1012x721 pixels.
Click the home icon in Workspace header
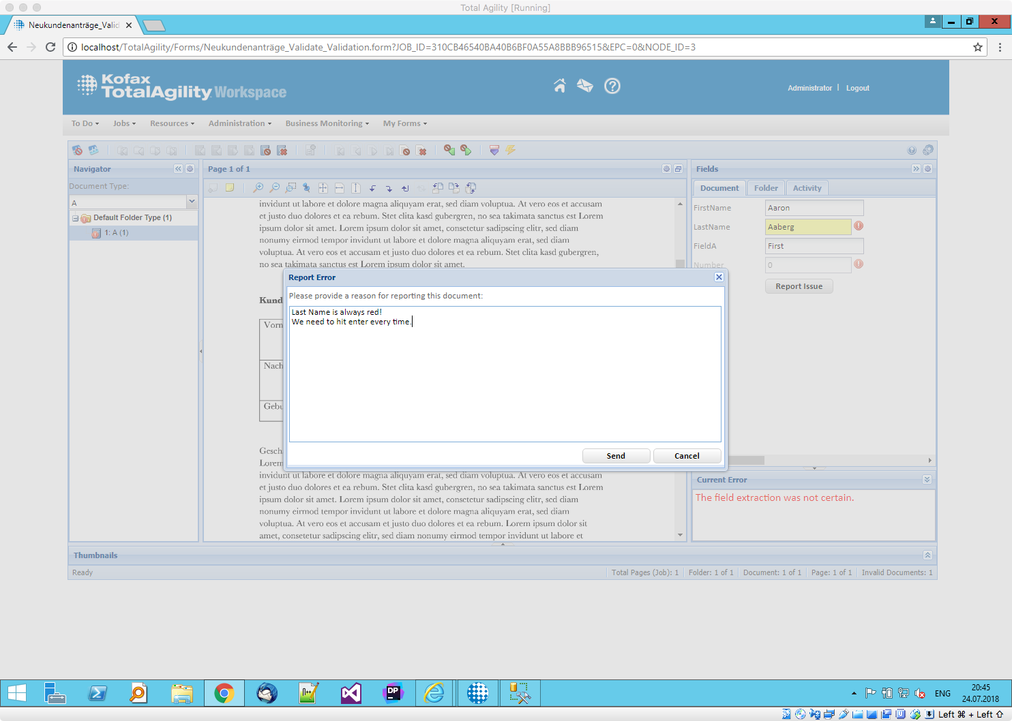click(x=559, y=86)
